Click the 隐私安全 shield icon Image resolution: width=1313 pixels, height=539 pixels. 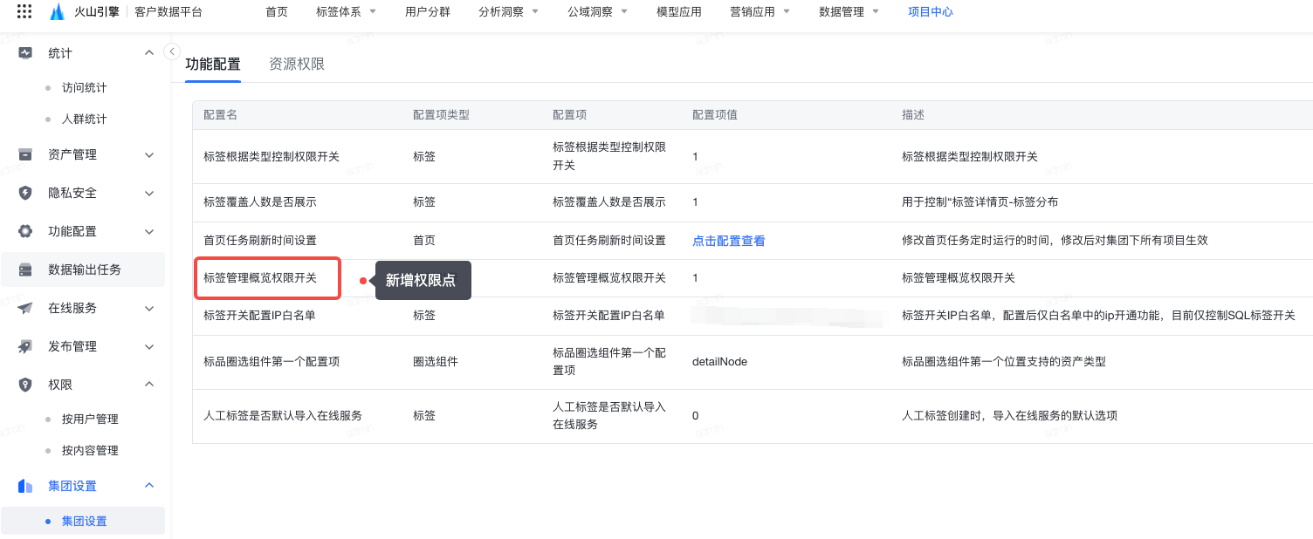25,193
